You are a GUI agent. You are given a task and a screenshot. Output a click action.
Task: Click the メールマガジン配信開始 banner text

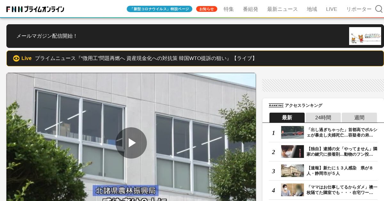pyautogui.click(x=47, y=36)
